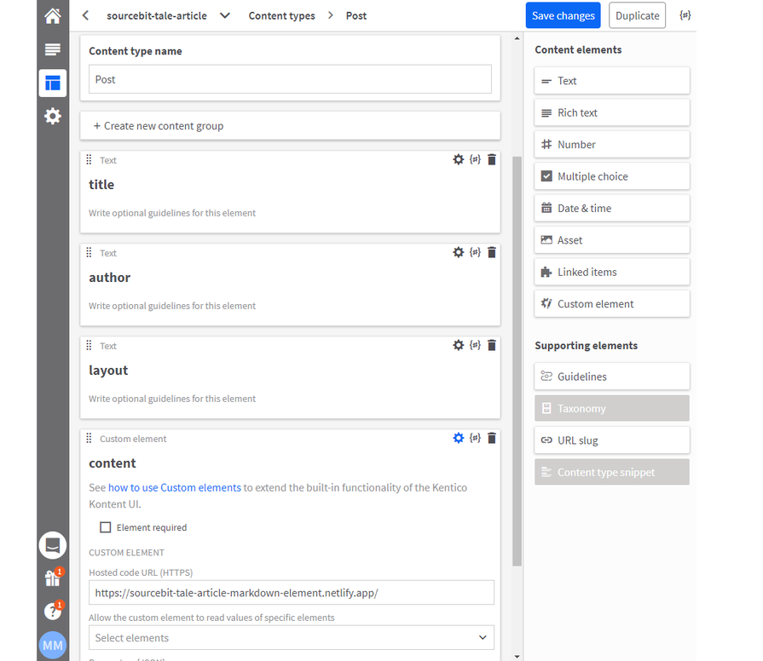Add a Guidelines supporting element
This screenshot has height=661, width=763.
point(611,376)
